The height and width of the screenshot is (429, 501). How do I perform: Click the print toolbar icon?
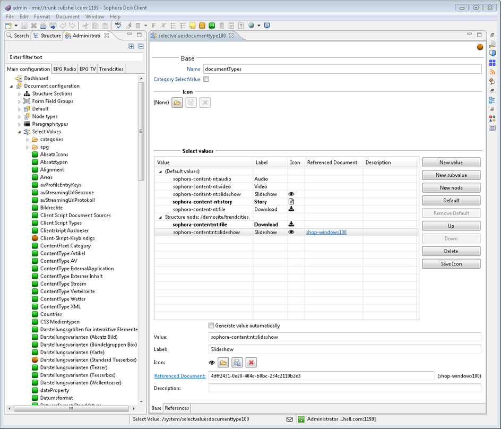point(43,25)
